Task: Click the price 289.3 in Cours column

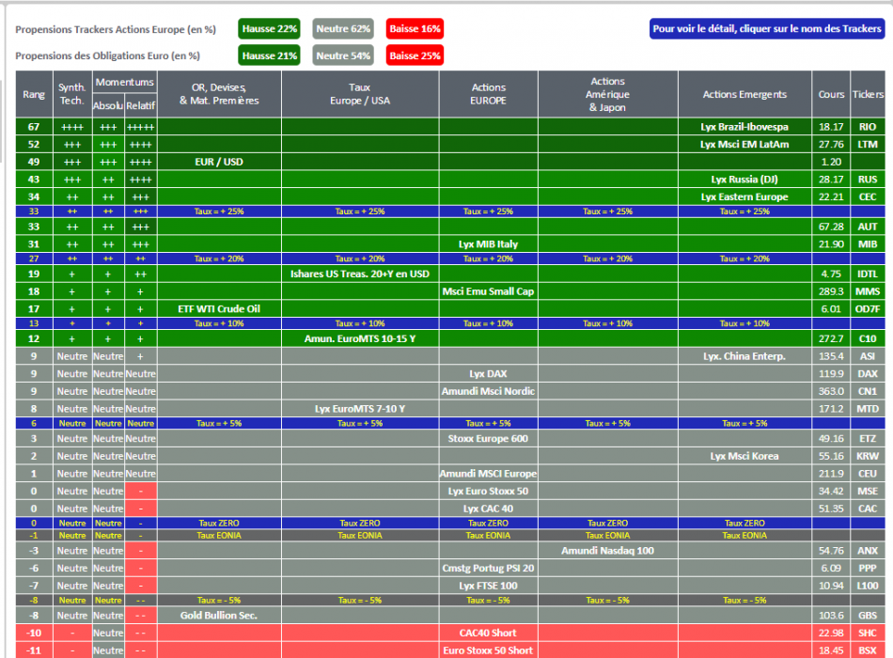Action: 831,291
